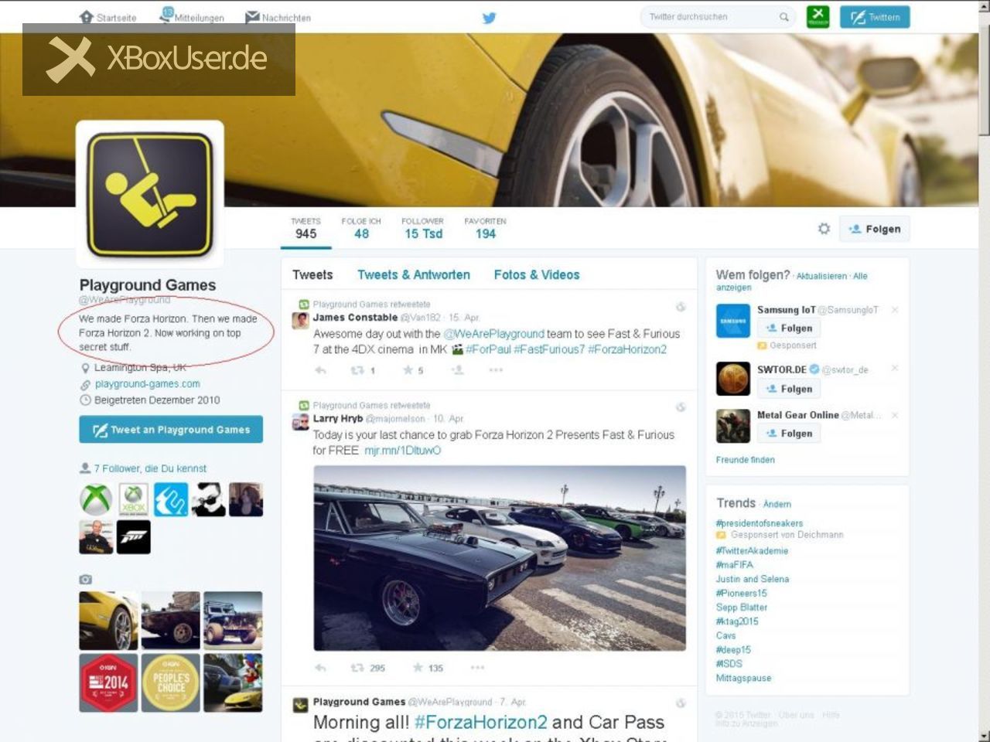This screenshot has height=742, width=990.
Task: Open Metal Gear Online avatar
Action: click(x=732, y=426)
